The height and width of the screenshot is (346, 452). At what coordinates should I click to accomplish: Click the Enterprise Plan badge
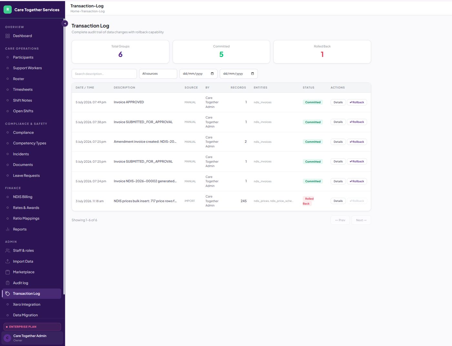pos(32,327)
